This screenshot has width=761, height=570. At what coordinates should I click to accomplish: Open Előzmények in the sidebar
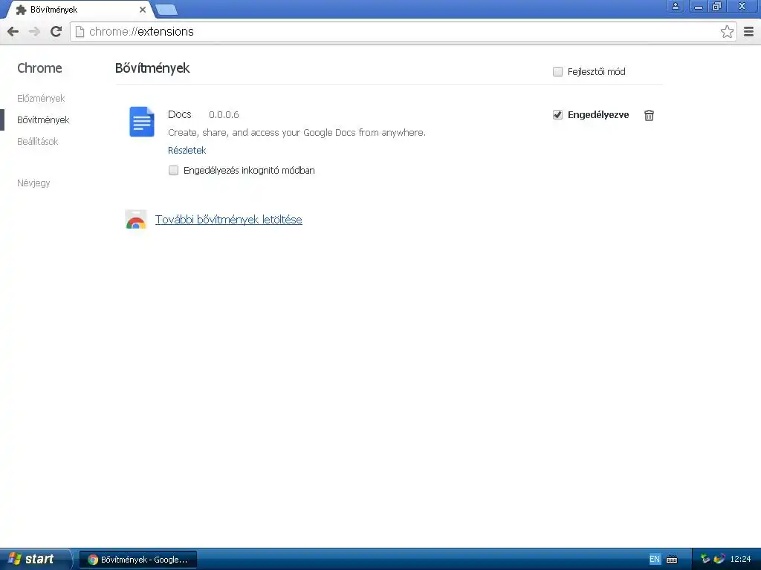pos(41,99)
